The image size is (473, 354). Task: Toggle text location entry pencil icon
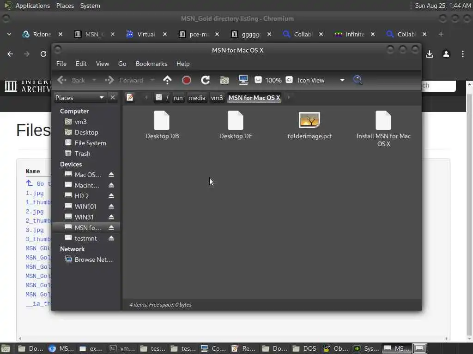(x=130, y=98)
